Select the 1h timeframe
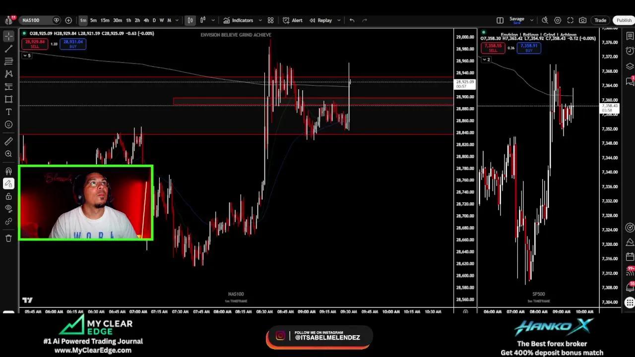635x357 pixels. coord(128,20)
